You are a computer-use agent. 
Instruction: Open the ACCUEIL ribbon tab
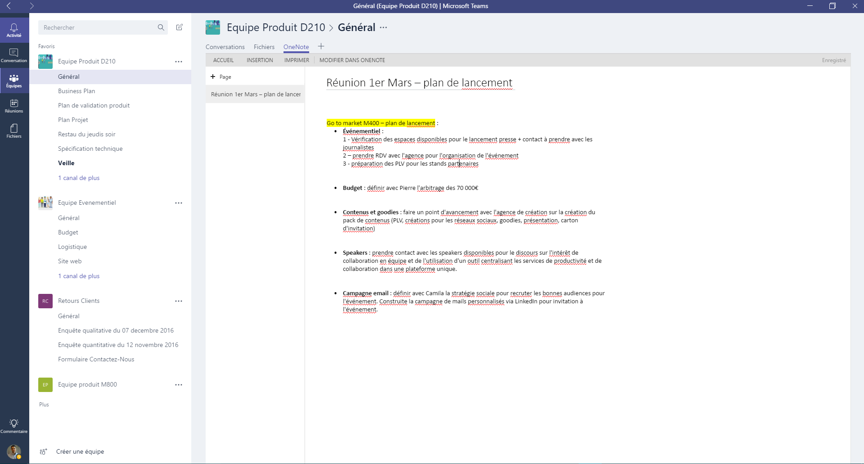(224, 60)
